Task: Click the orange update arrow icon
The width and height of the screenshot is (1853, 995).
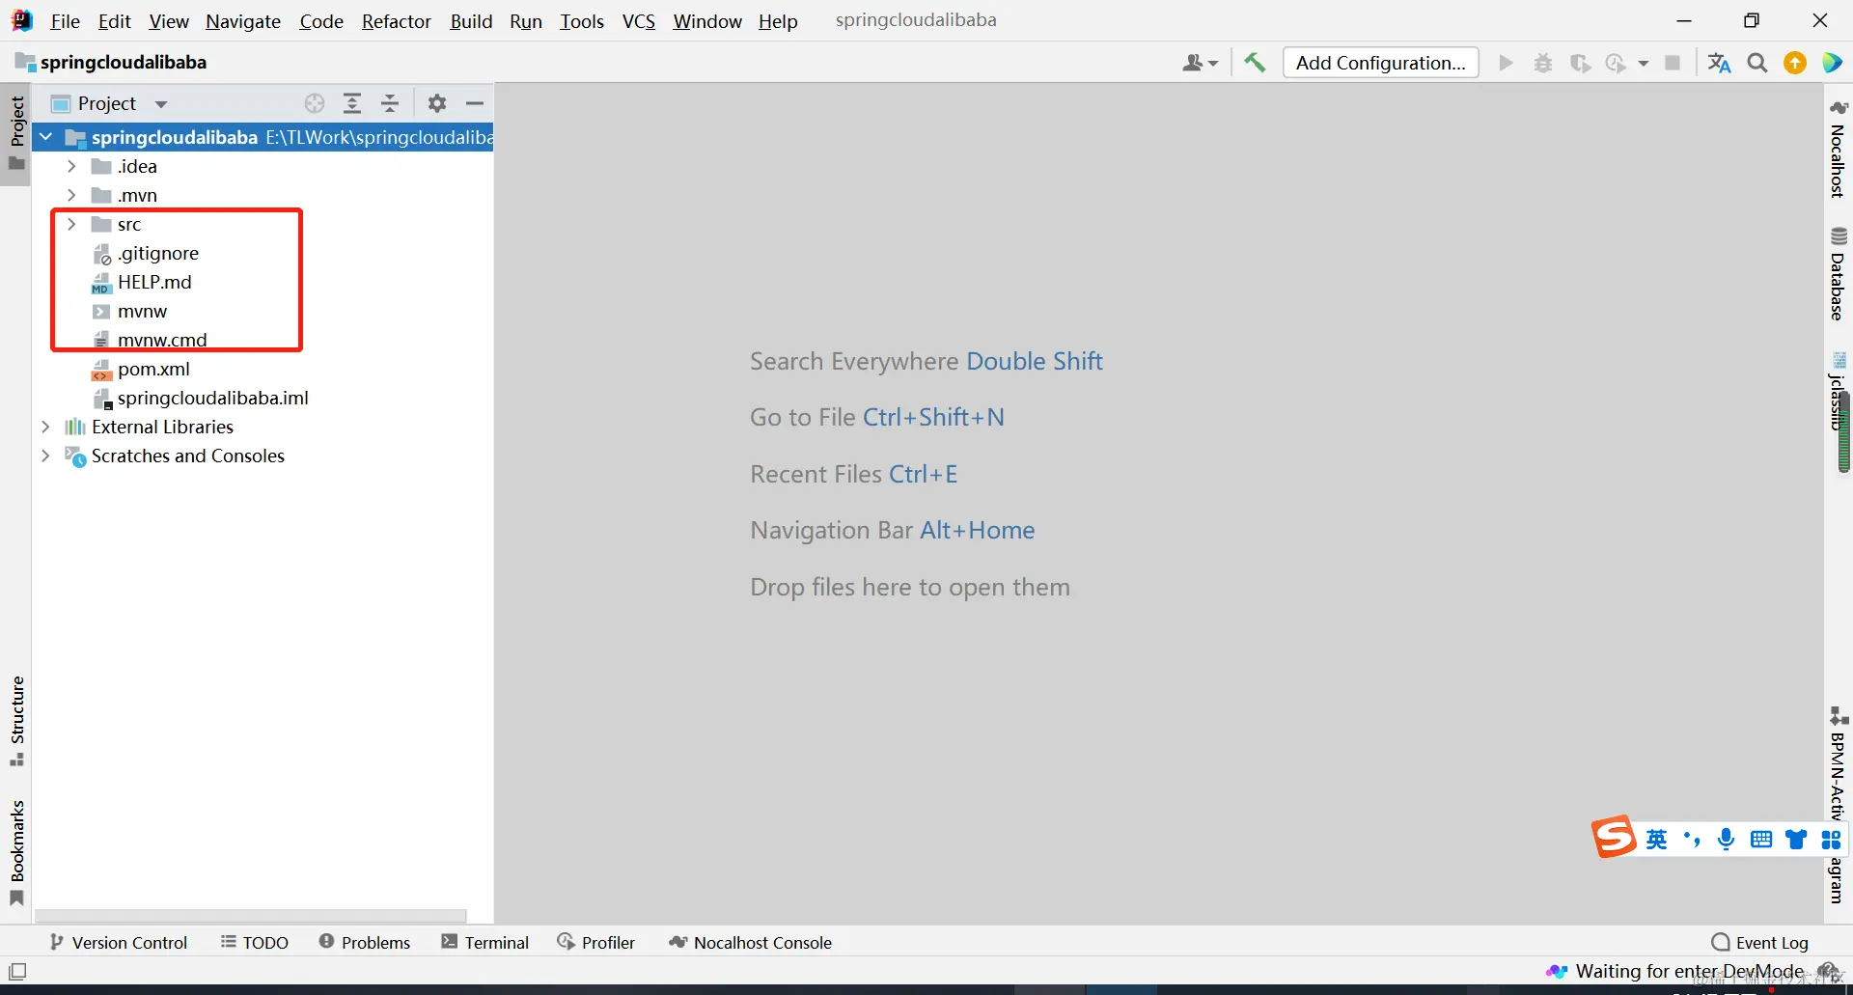Action: point(1795,63)
